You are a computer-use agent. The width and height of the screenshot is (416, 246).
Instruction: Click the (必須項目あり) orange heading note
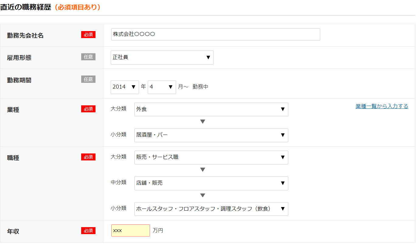(77, 7)
